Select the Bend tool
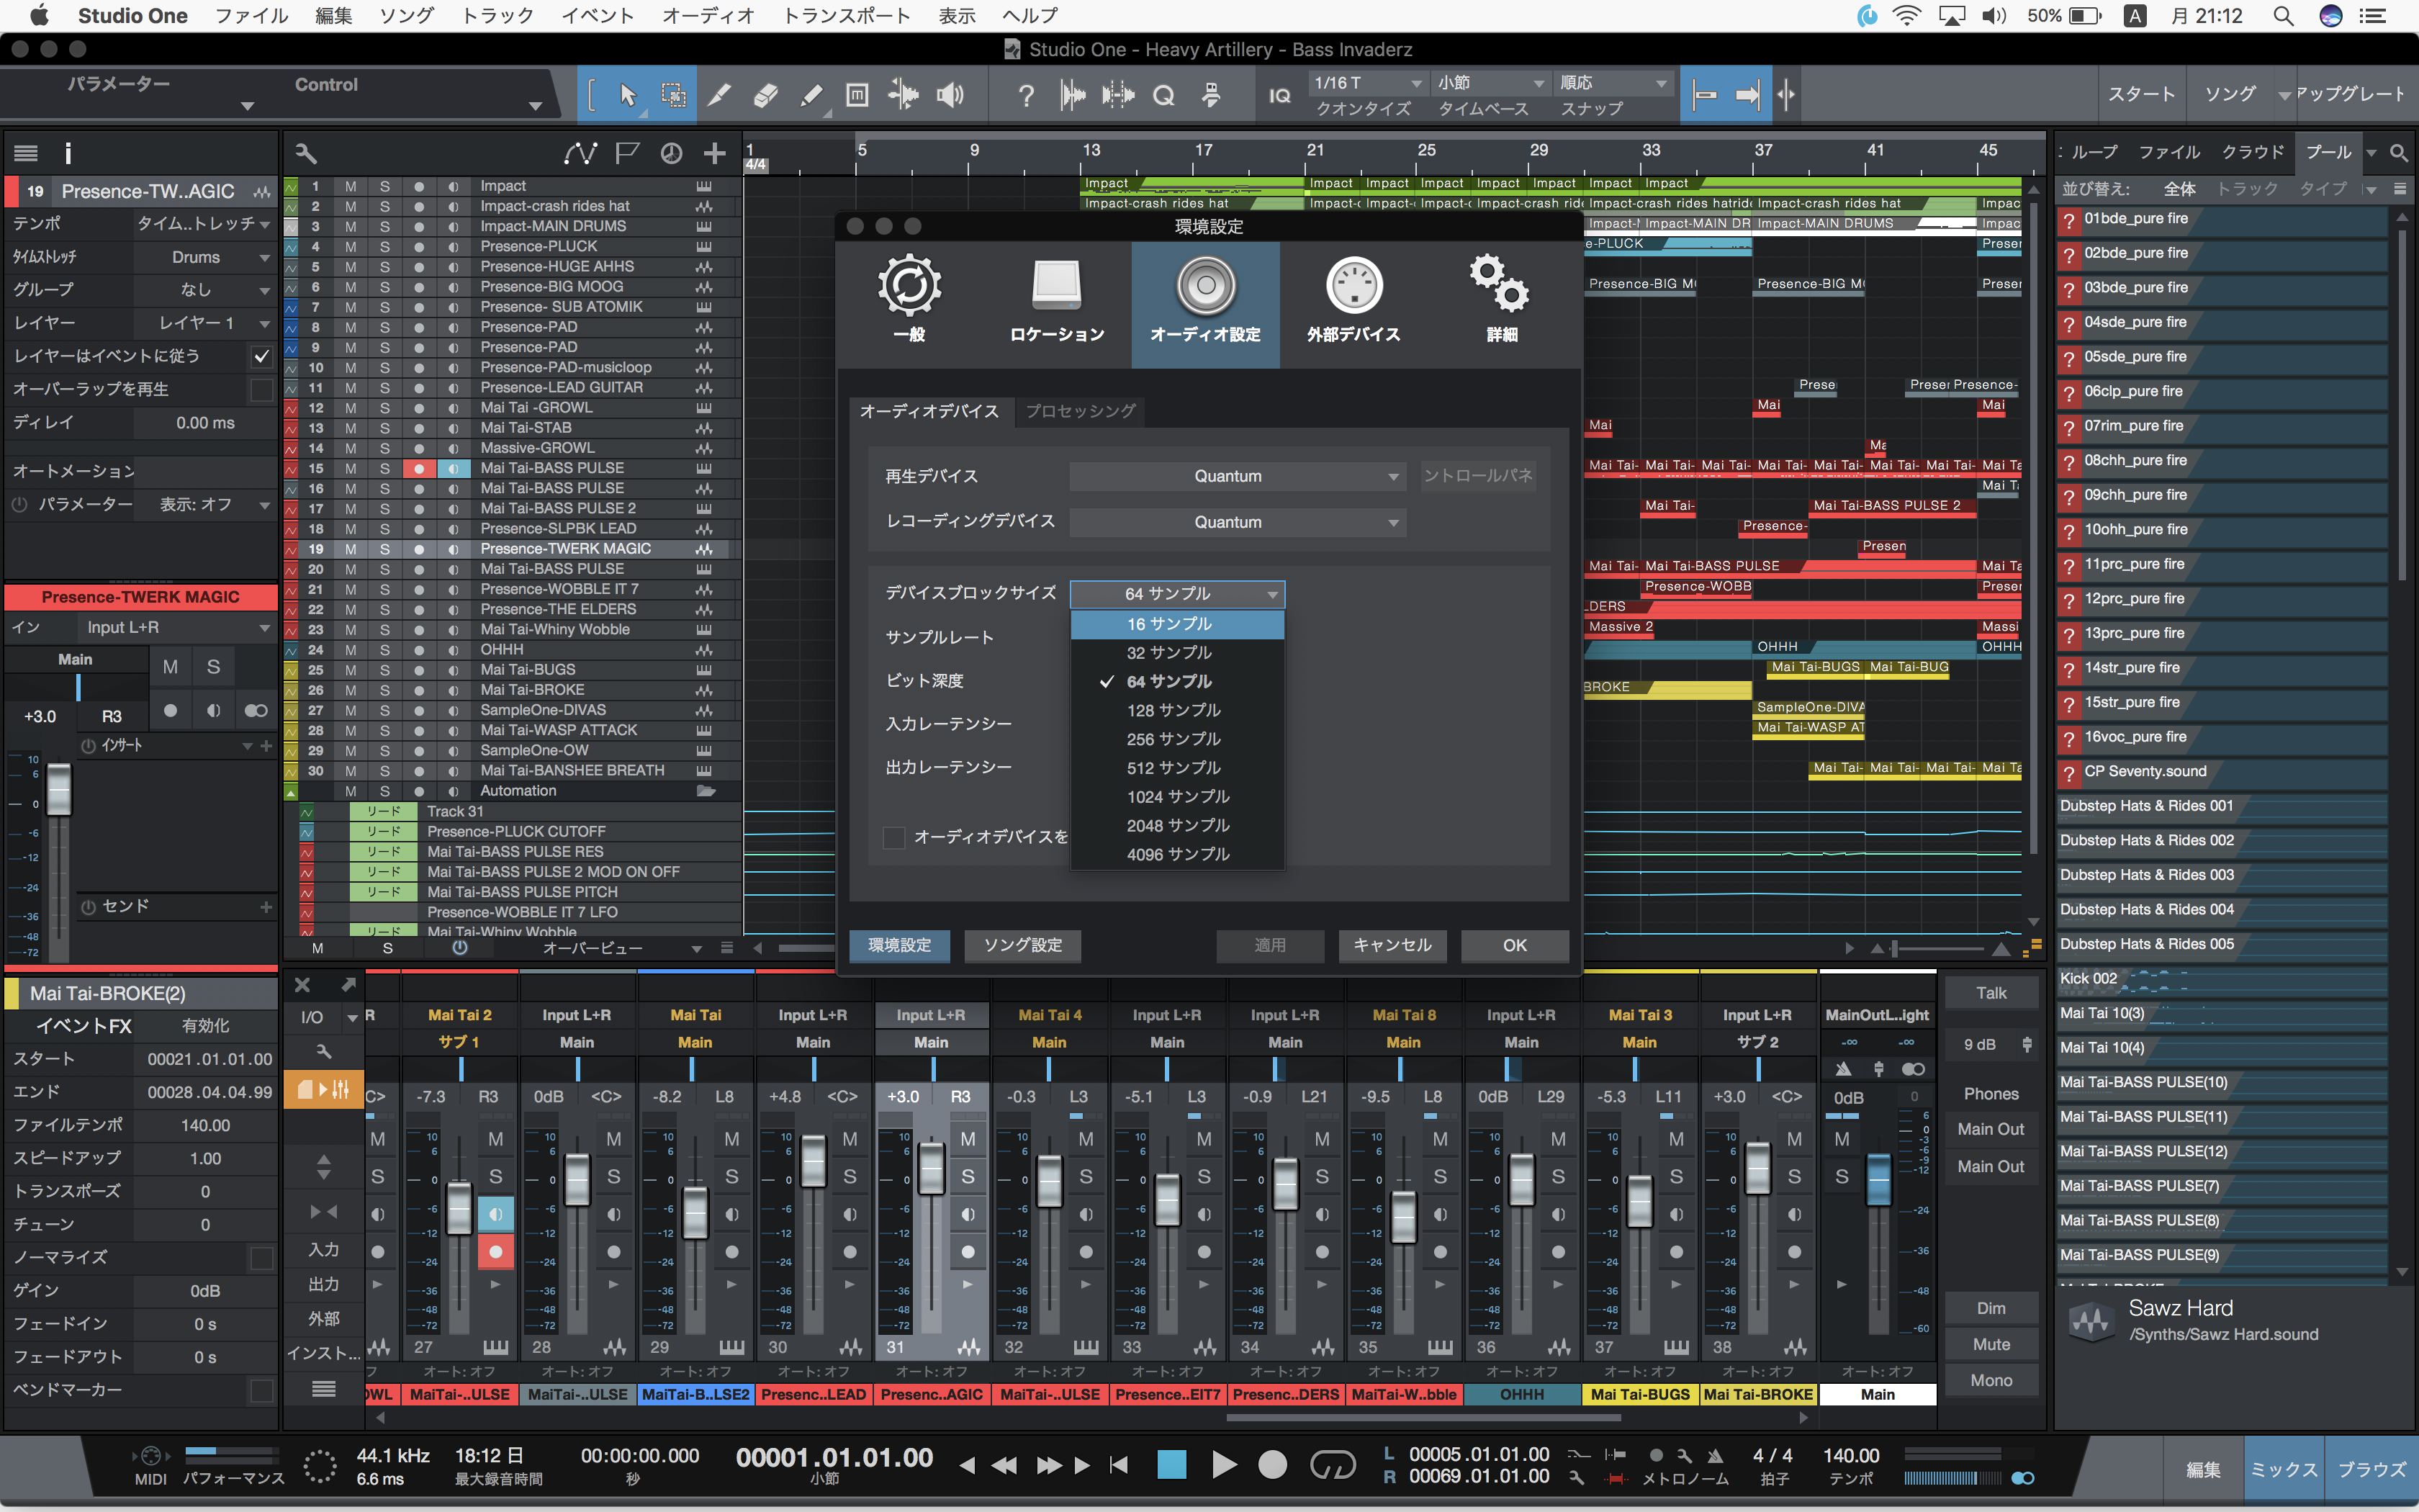The height and width of the screenshot is (1512, 2419). [904, 95]
